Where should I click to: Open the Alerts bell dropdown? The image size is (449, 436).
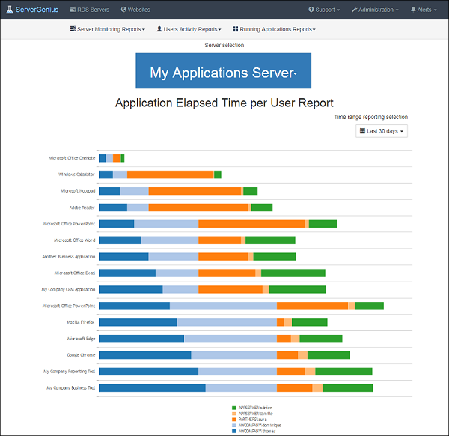coord(424,10)
